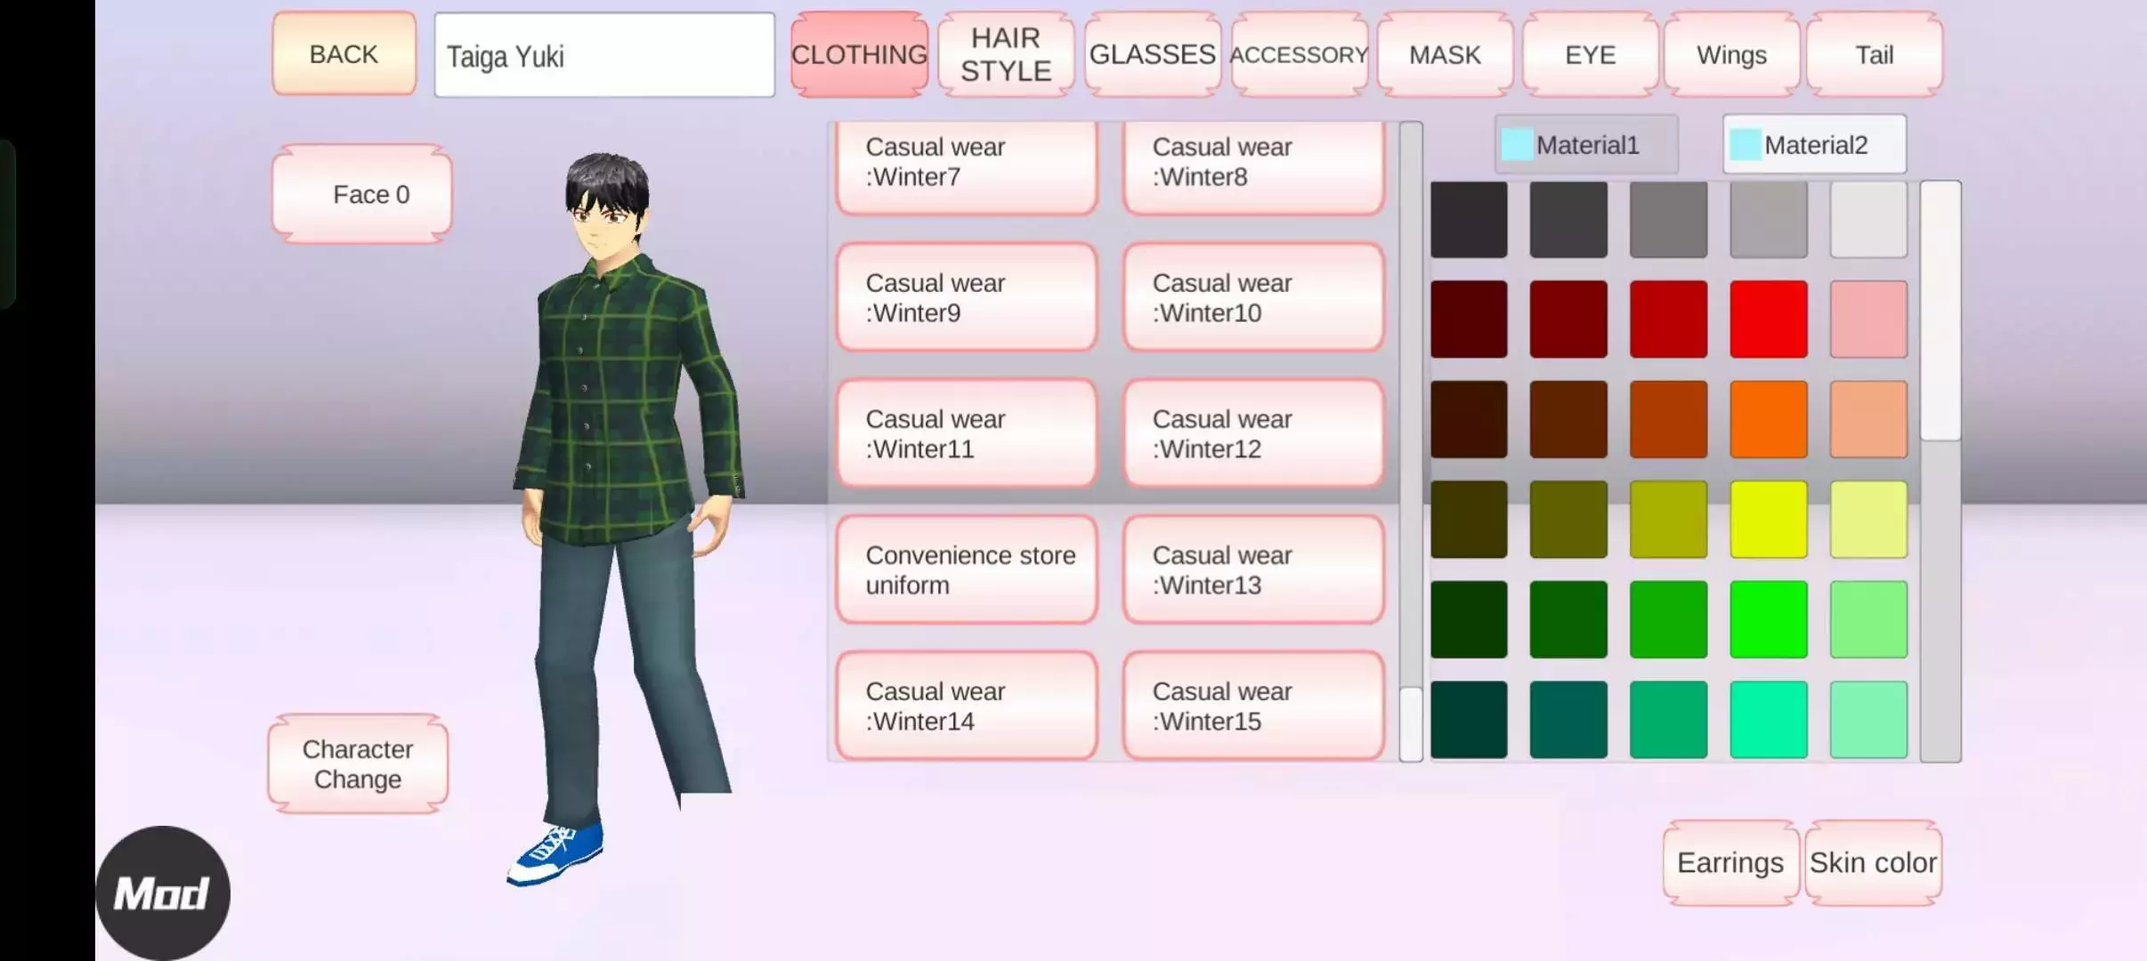Viewport: 2147px width, 961px height.
Task: Select the Material1 color toggle
Action: coord(1585,144)
